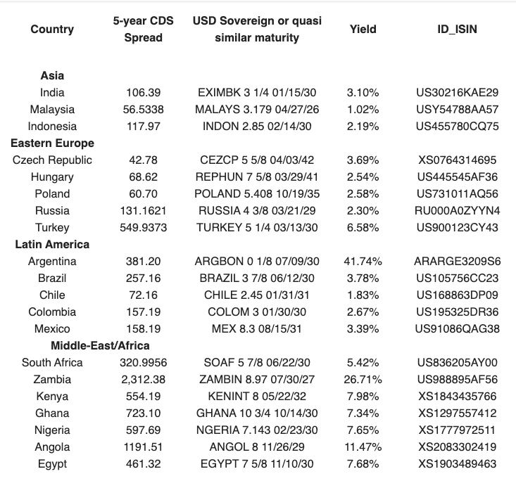Select the Eastern Europe region heading
This screenshot has width=516, height=481.
point(52,143)
